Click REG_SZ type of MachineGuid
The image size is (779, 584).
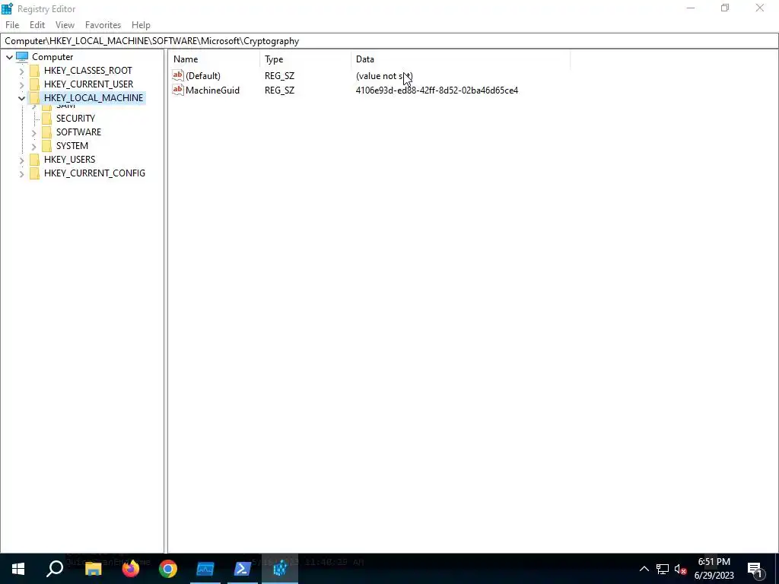tap(279, 90)
